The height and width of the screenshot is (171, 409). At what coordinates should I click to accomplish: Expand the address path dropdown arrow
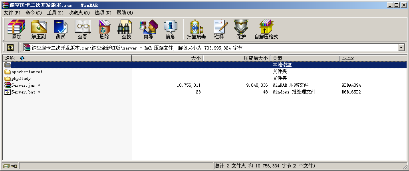tap(401, 48)
